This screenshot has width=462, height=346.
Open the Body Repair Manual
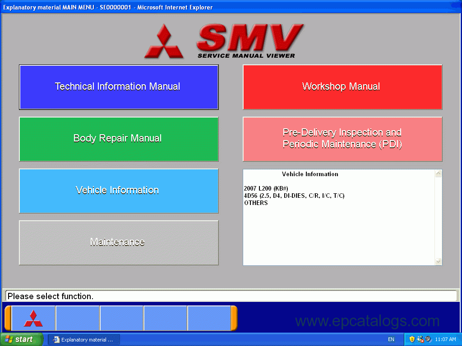click(x=119, y=139)
